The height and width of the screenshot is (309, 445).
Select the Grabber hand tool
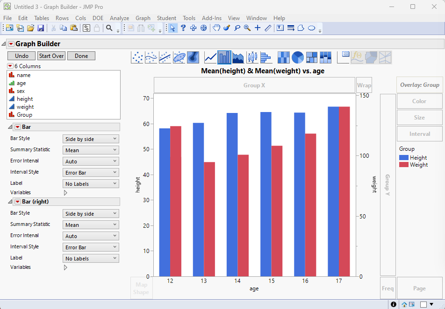216,28
